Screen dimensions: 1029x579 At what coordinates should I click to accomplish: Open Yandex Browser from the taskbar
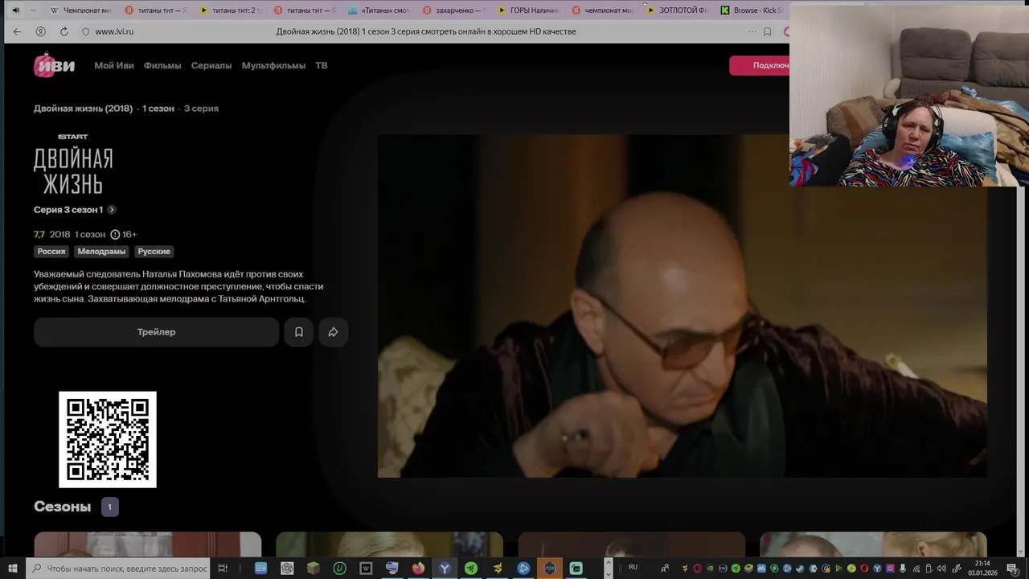(x=445, y=569)
